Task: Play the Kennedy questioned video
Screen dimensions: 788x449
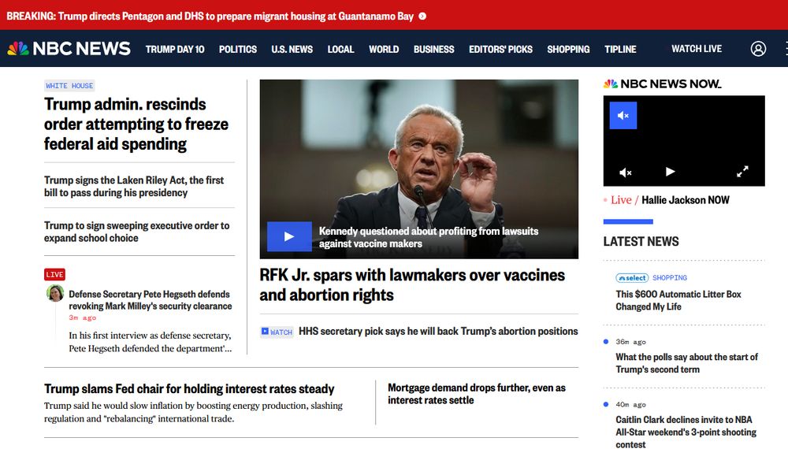Action: [289, 236]
